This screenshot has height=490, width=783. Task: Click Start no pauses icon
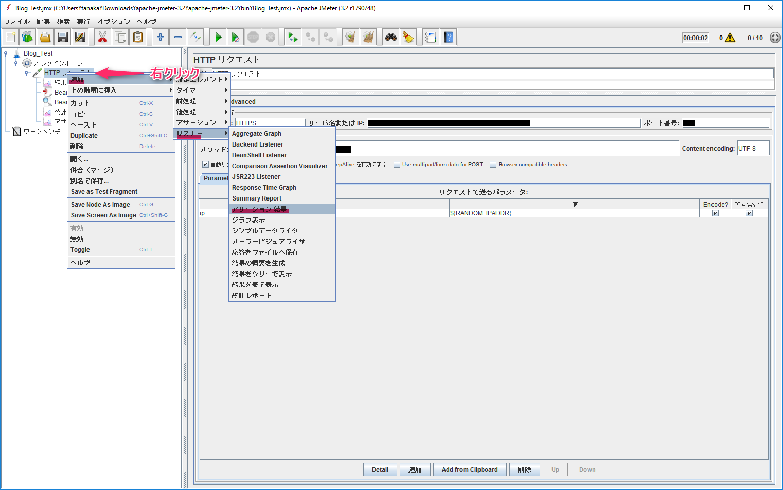[x=236, y=37]
